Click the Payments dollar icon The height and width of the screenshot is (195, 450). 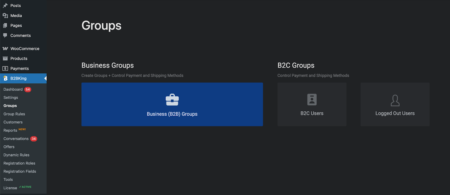(x=5, y=69)
